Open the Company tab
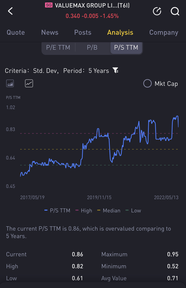Viewport: 186px width, 288px height. (164, 32)
